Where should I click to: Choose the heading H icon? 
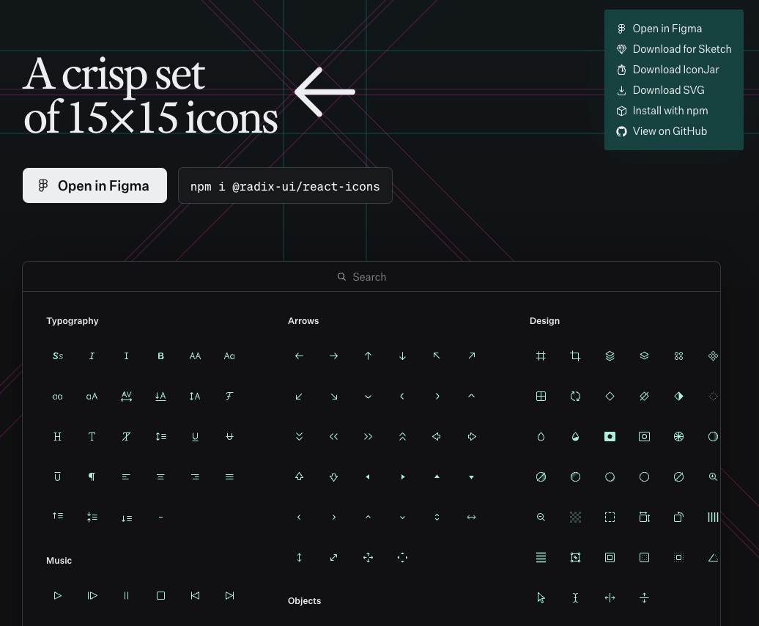click(x=57, y=437)
